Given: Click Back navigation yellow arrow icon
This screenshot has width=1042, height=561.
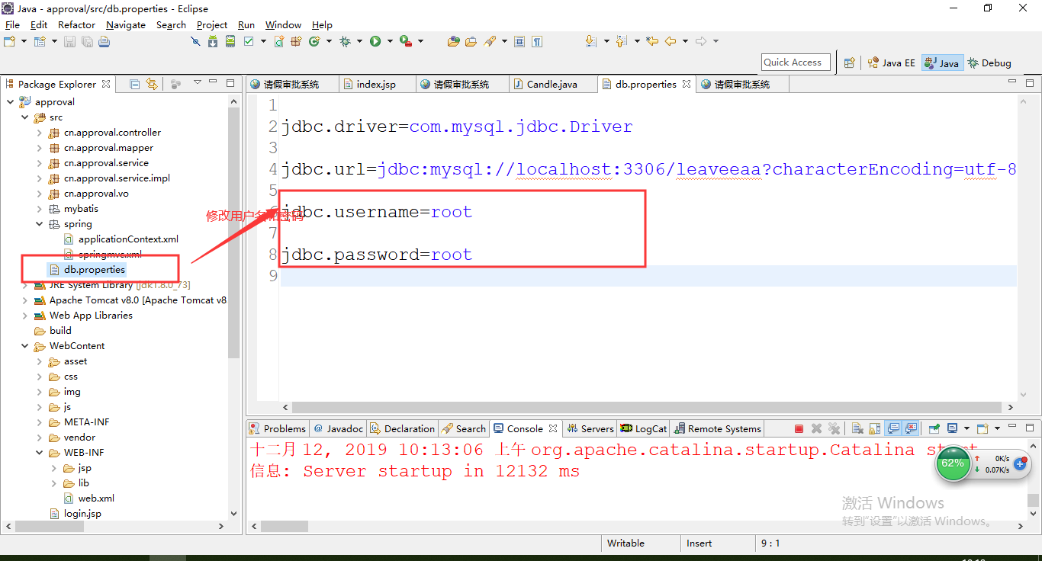Looking at the screenshot, I should [x=671, y=41].
